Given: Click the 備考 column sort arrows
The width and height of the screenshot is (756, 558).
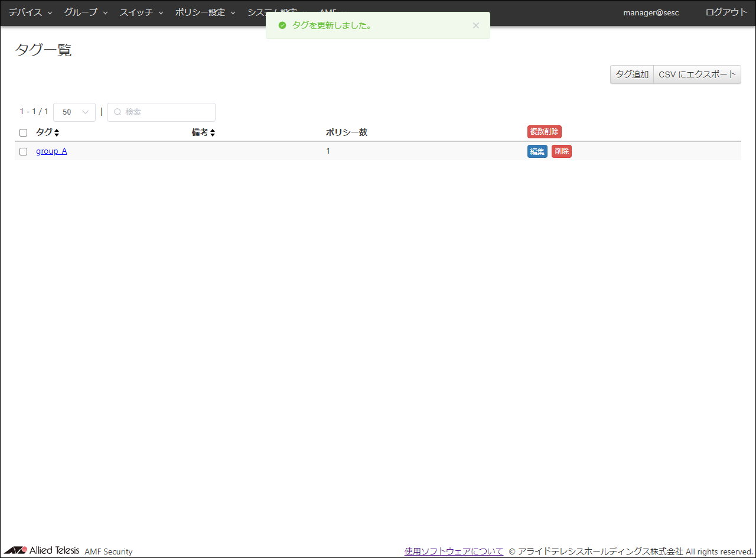Looking at the screenshot, I should [212, 132].
